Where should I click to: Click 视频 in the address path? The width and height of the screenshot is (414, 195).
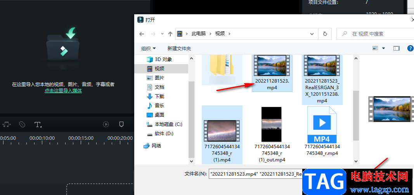tap(220, 34)
